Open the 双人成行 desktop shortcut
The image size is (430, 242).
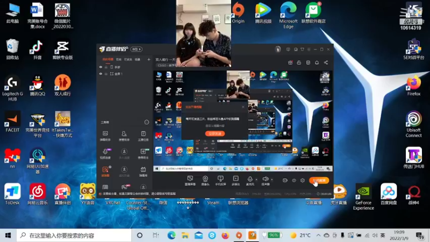[62, 86]
